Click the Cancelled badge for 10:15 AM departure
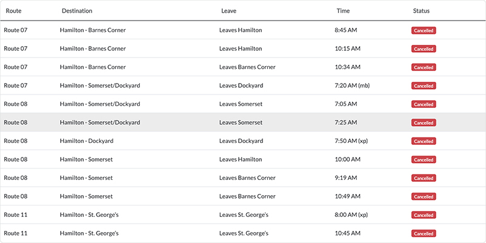Image resolution: width=486 pixels, height=243 pixels. (423, 49)
